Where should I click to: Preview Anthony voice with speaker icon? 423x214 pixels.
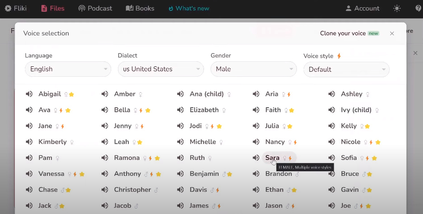click(105, 174)
